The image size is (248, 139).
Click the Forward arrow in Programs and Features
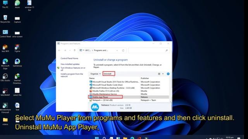tap(65, 51)
